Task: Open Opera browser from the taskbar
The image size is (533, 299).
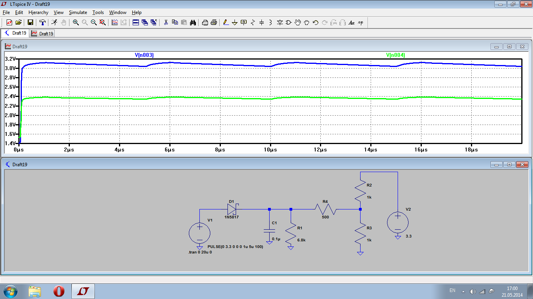Action: point(59,291)
